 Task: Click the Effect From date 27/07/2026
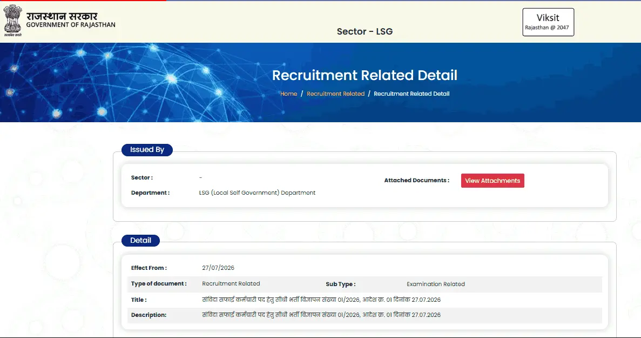coord(218,268)
